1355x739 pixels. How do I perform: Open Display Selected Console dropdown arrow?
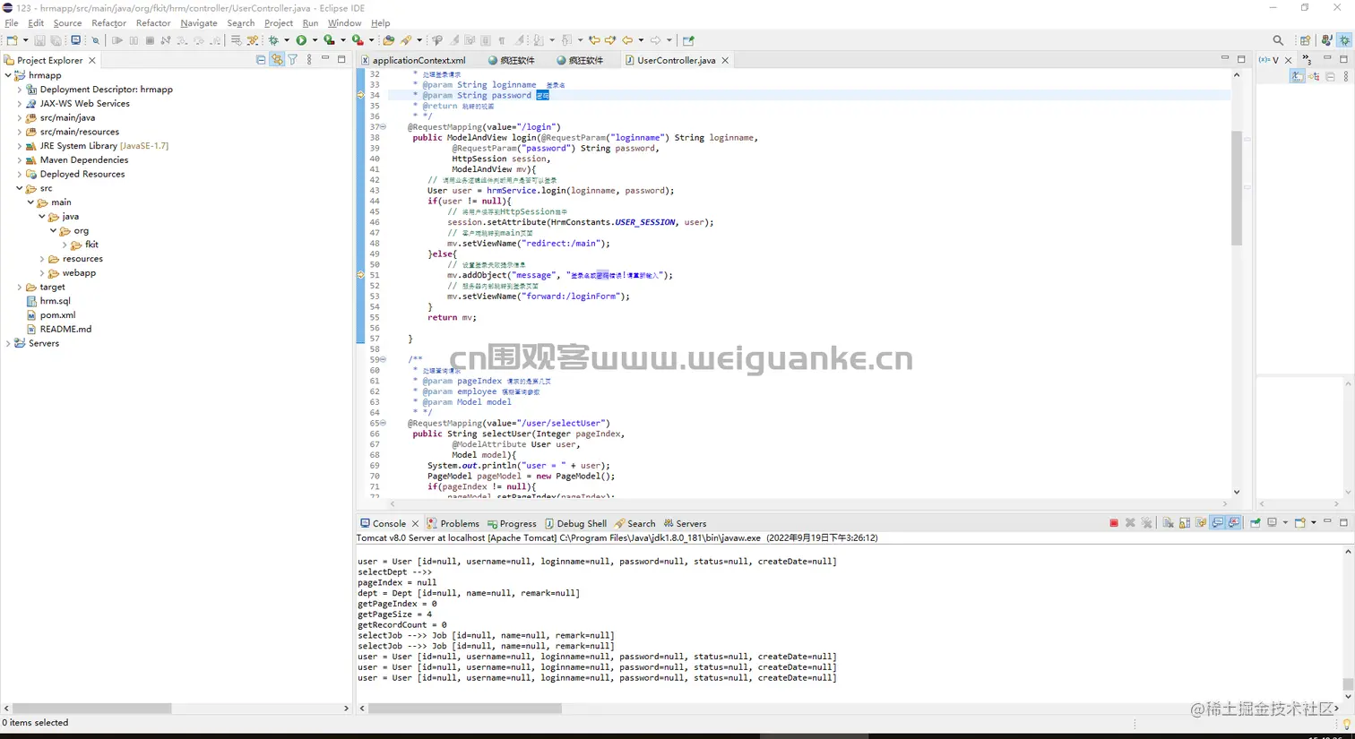pos(1285,523)
